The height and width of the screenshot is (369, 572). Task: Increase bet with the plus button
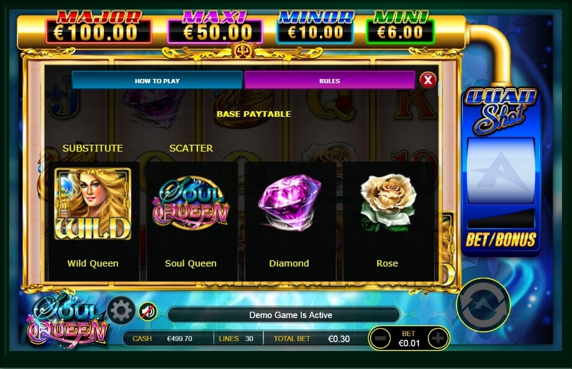[438, 339]
